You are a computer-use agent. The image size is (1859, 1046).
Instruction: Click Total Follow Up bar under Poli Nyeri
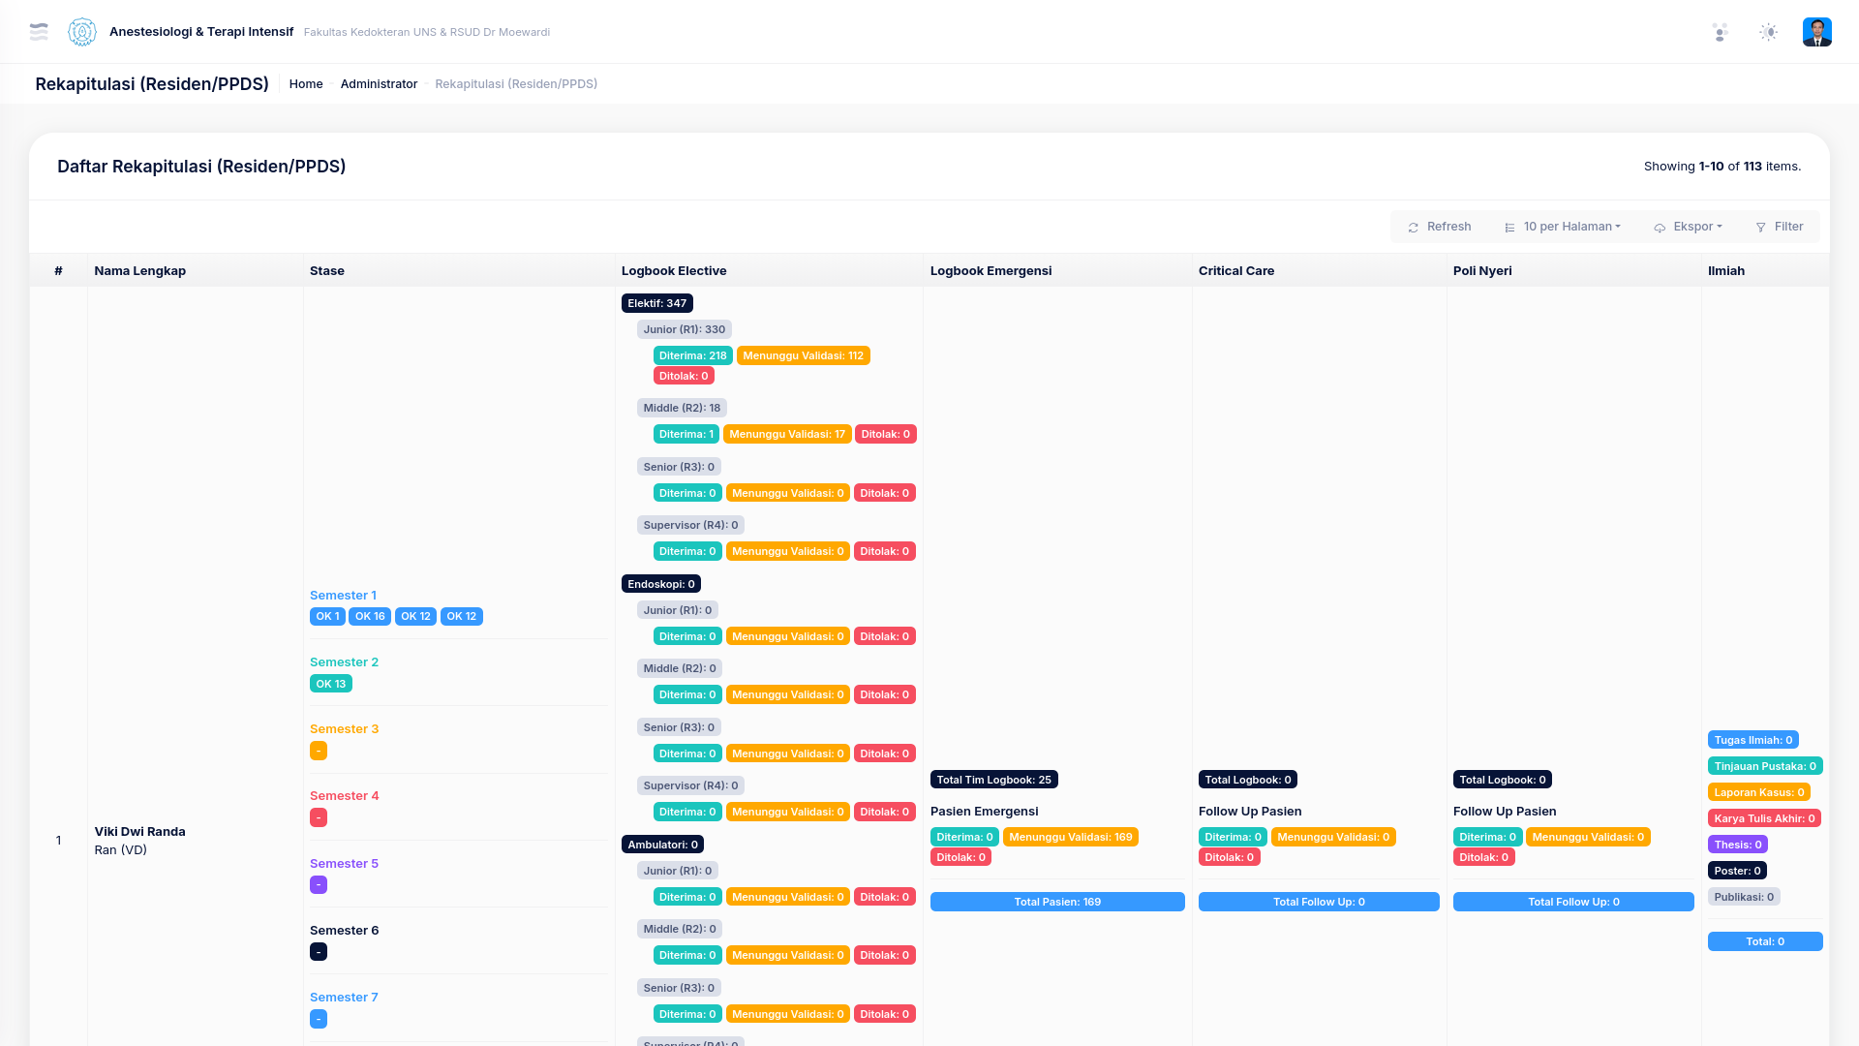[1573, 903]
